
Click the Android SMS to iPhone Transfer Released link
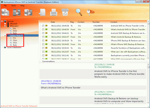19,106
